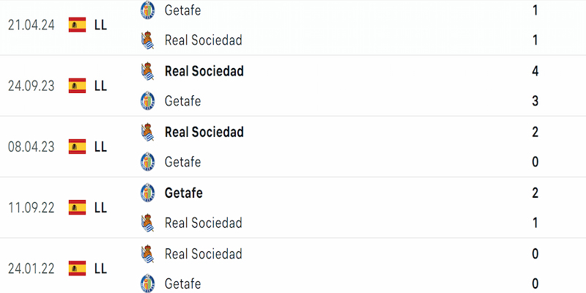
Task: Click Getafe crest in 21.04.24 match
Action: pyautogui.click(x=148, y=10)
